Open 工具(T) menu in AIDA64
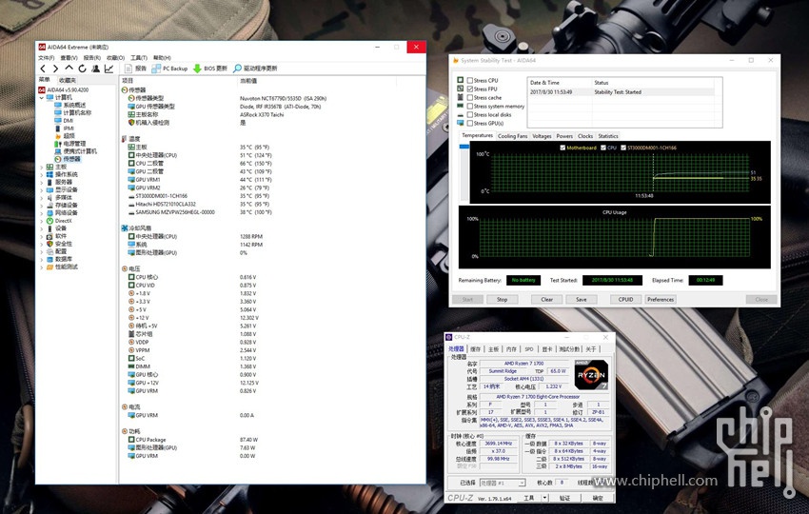This screenshot has width=809, height=514. (139, 58)
